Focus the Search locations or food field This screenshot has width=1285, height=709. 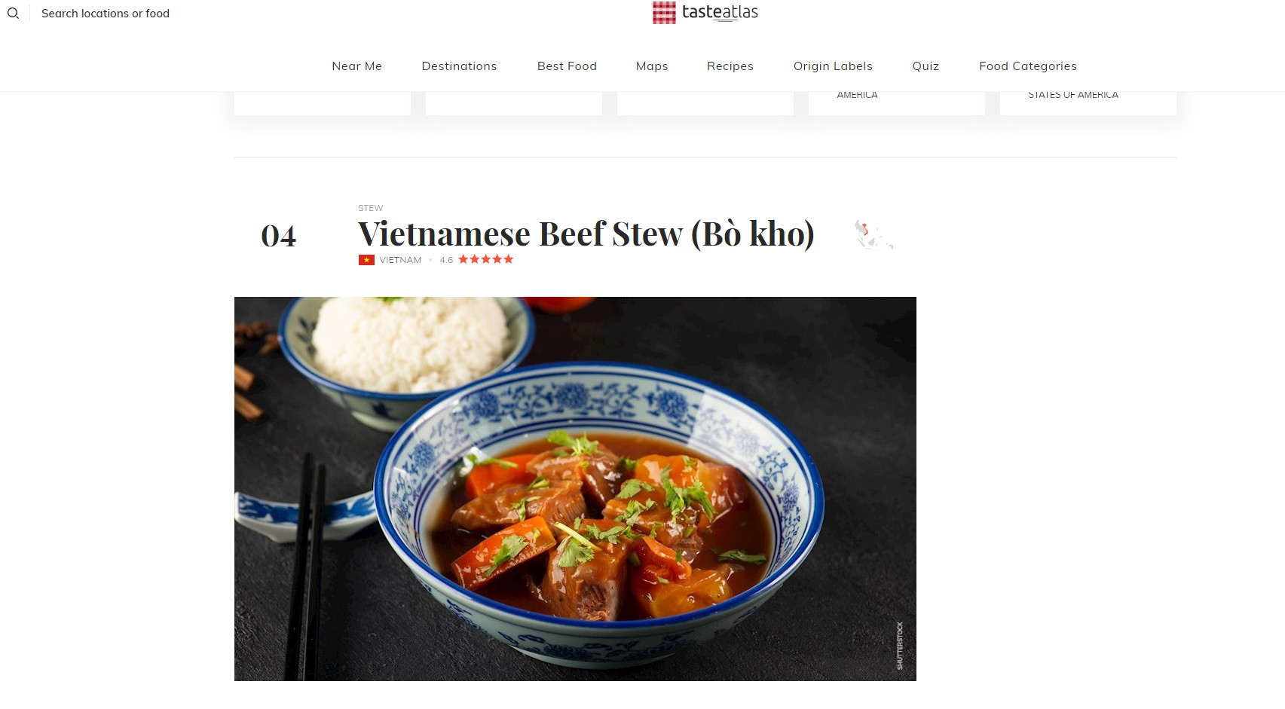point(106,14)
